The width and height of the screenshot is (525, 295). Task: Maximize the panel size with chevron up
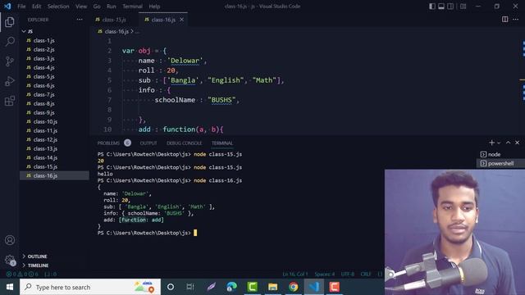point(508,143)
